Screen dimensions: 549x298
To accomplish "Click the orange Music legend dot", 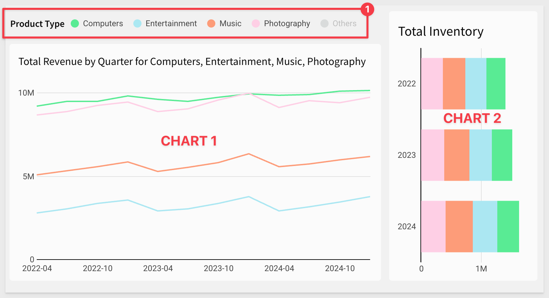I will pos(211,23).
